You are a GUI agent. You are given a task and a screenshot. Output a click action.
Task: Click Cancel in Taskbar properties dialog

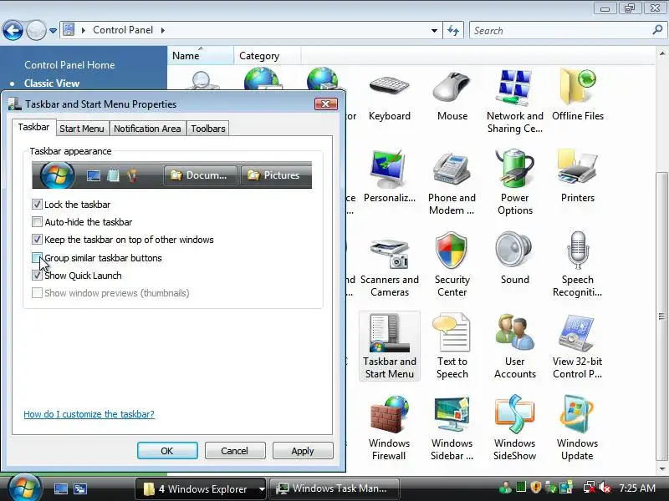[235, 451]
